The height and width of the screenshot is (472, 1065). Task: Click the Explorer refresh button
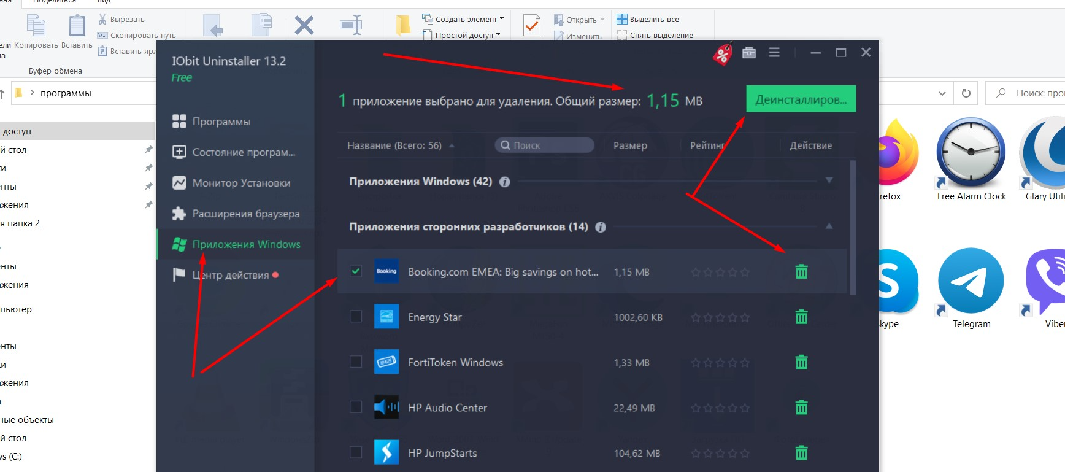point(966,93)
